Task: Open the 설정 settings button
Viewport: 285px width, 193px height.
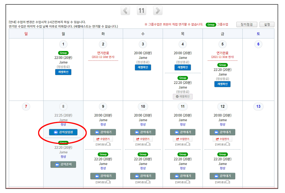Action: tap(267, 25)
